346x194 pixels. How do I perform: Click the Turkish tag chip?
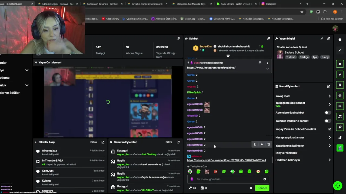[x=291, y=57]
